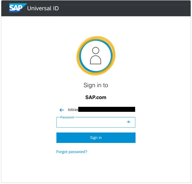192x184 pixels.
Task: Click the small Password field label
Action: click(x=67, y=117)
